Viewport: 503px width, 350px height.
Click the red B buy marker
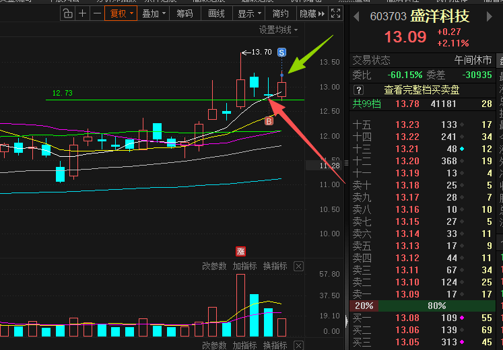269,121
